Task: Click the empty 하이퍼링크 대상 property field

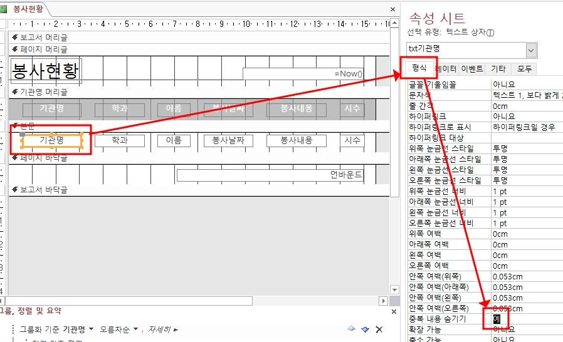Action: click(x=527, y=138)
